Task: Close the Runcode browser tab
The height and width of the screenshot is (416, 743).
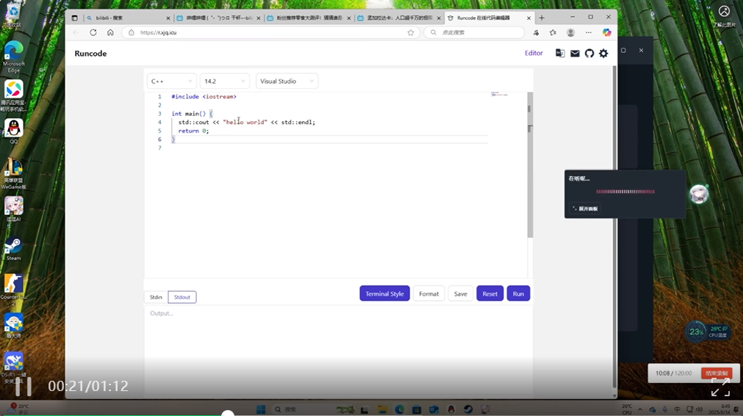Action: (x=529, y=18)
